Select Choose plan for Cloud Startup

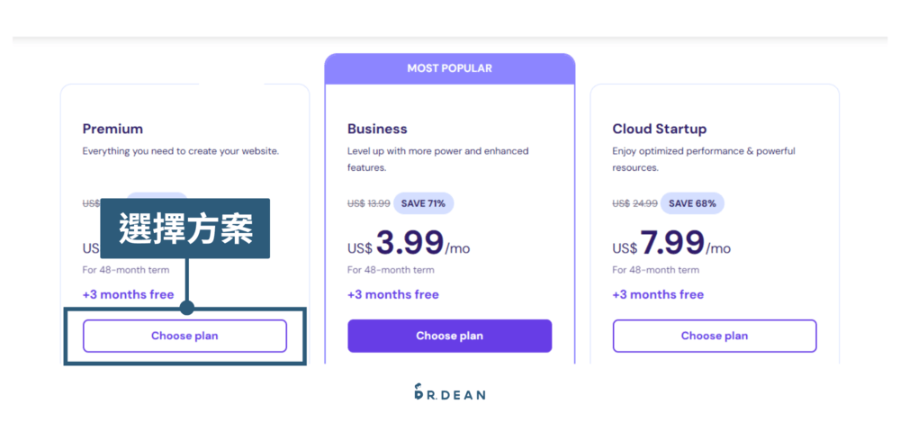(x=715, y=336)
